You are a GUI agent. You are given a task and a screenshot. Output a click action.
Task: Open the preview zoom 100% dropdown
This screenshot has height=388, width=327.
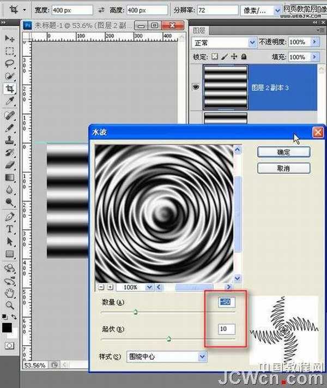(149, 287)
